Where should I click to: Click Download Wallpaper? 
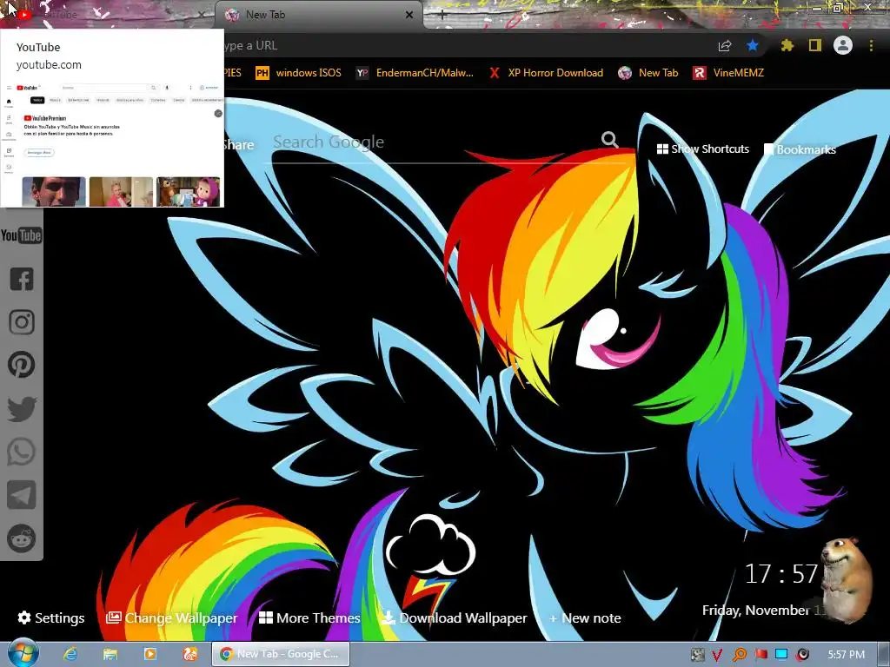[x=455, y=617]
